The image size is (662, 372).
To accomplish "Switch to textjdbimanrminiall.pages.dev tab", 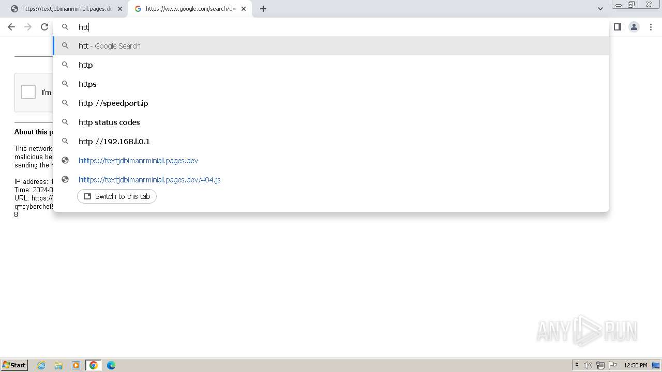I will click(x=66, y=9).
